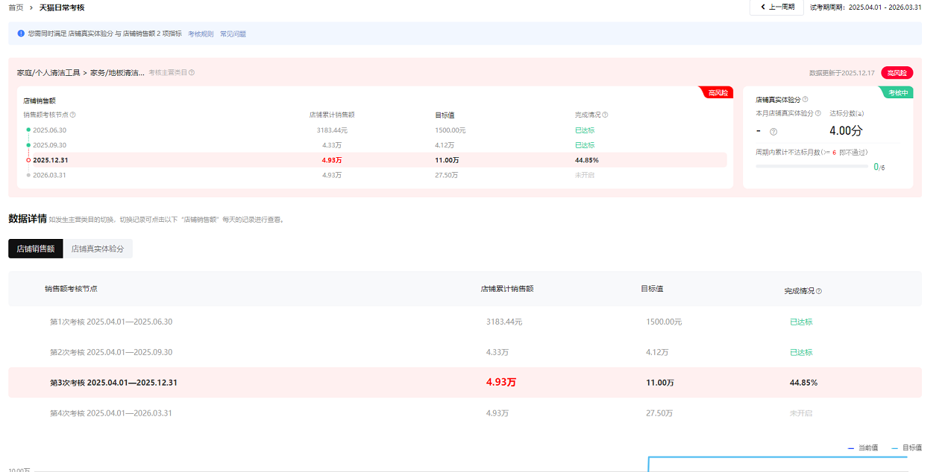Toggle the 目标值 chart legend item
This screenshot has height=472, width=948.
coord(907,448)
